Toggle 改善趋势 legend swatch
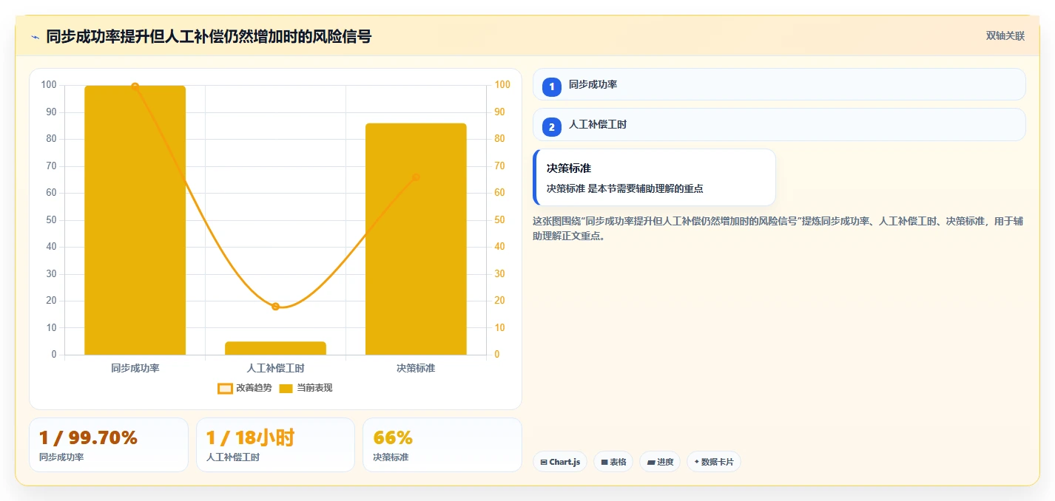This screenshot has width=1055, height=501. (225, 388)
